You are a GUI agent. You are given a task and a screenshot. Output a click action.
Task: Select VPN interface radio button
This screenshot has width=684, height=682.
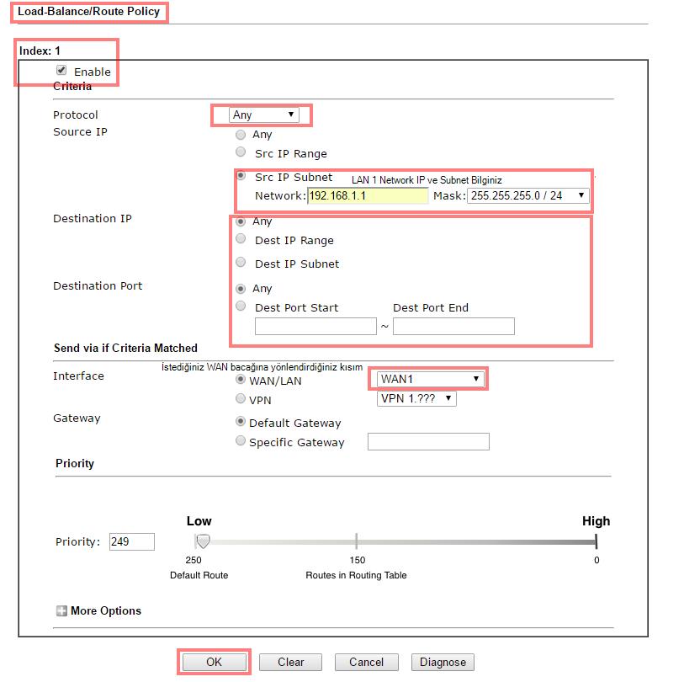coord(241,400)
